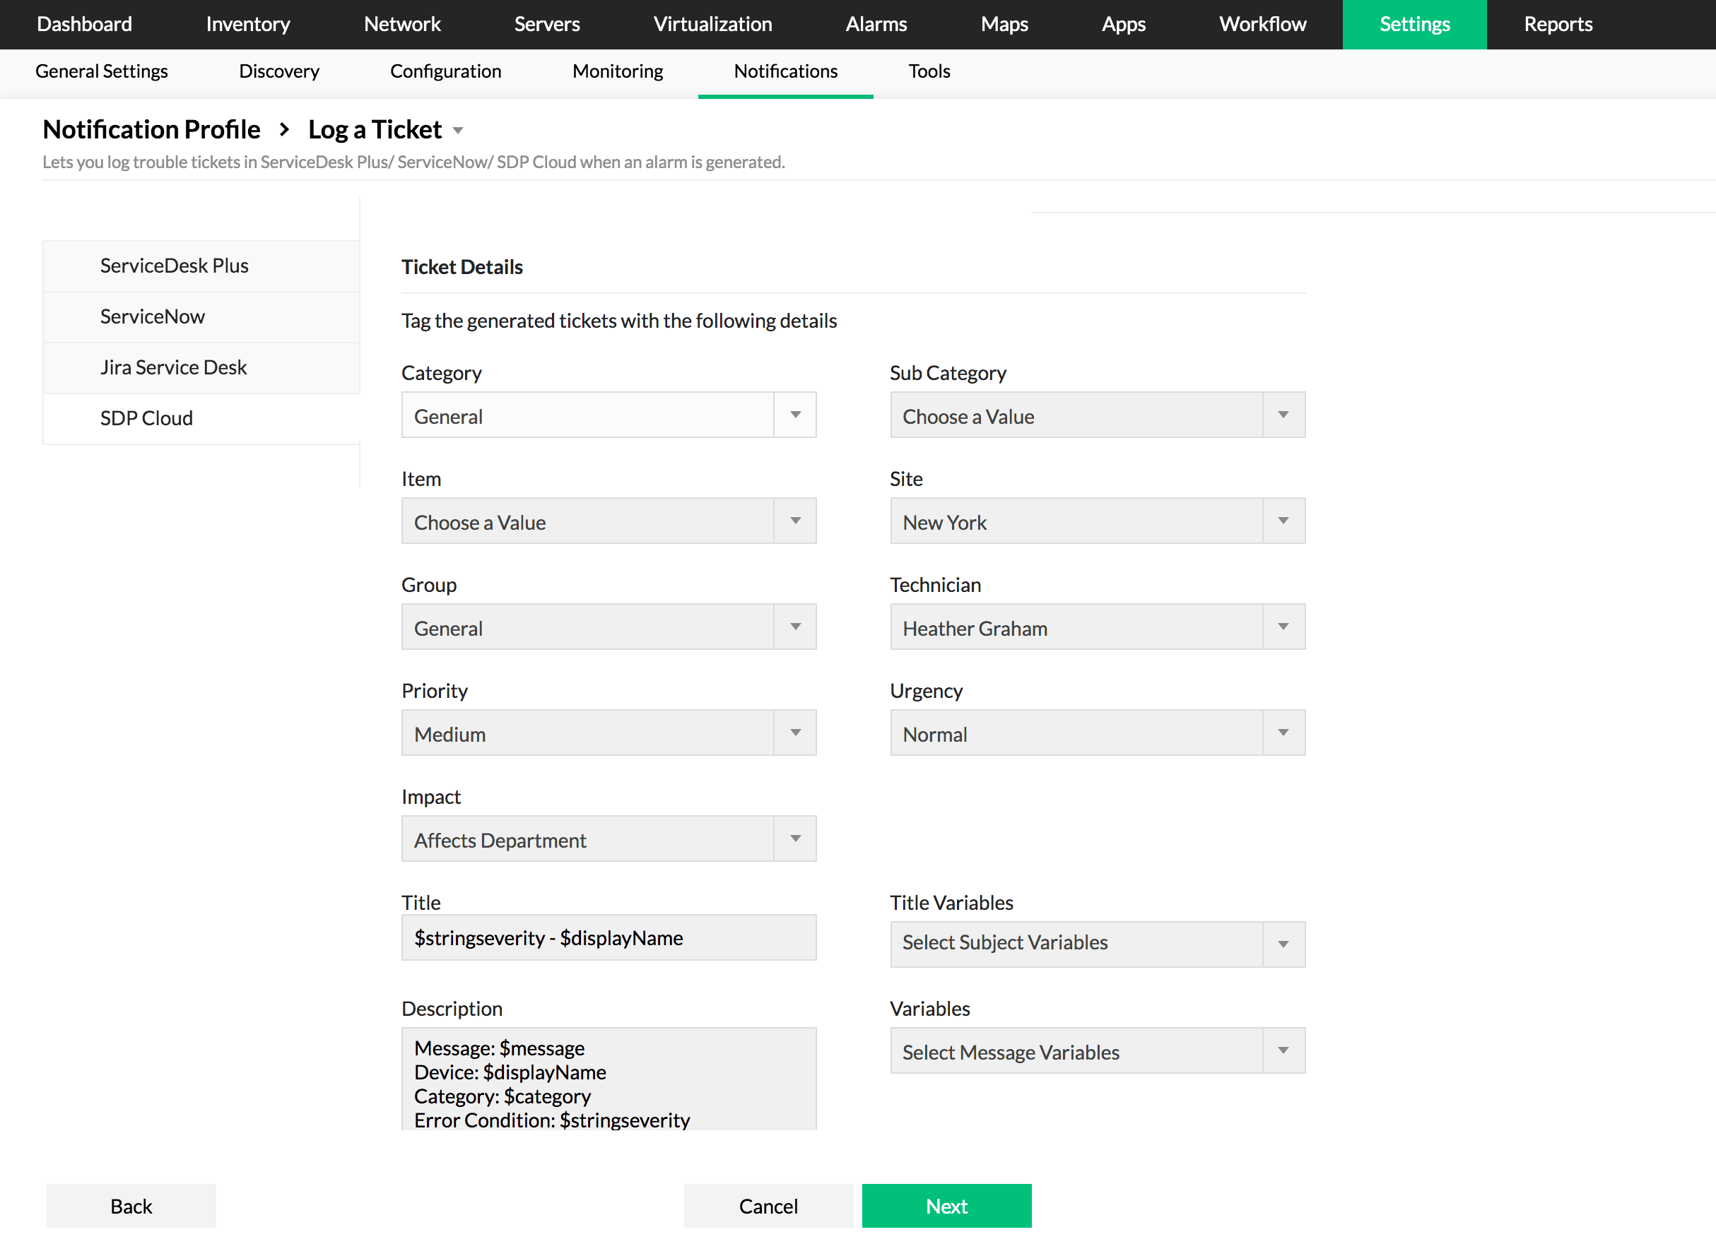This screenshot has height=1256, width=1716.
Task: Open the Category dropdown showing General
Action: pyautogui.click(x=608, y=415)
